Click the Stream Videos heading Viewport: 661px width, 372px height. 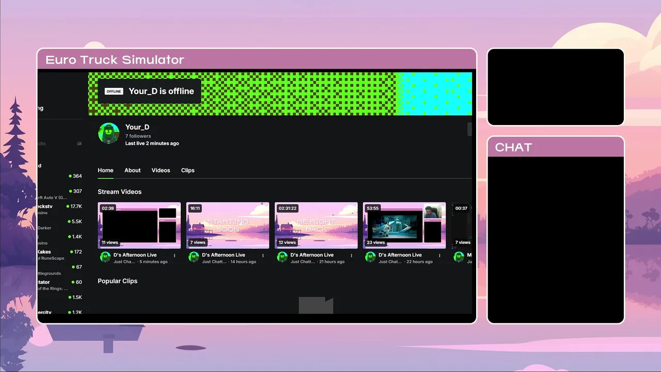pyautogui.click(x=119, y=192)
